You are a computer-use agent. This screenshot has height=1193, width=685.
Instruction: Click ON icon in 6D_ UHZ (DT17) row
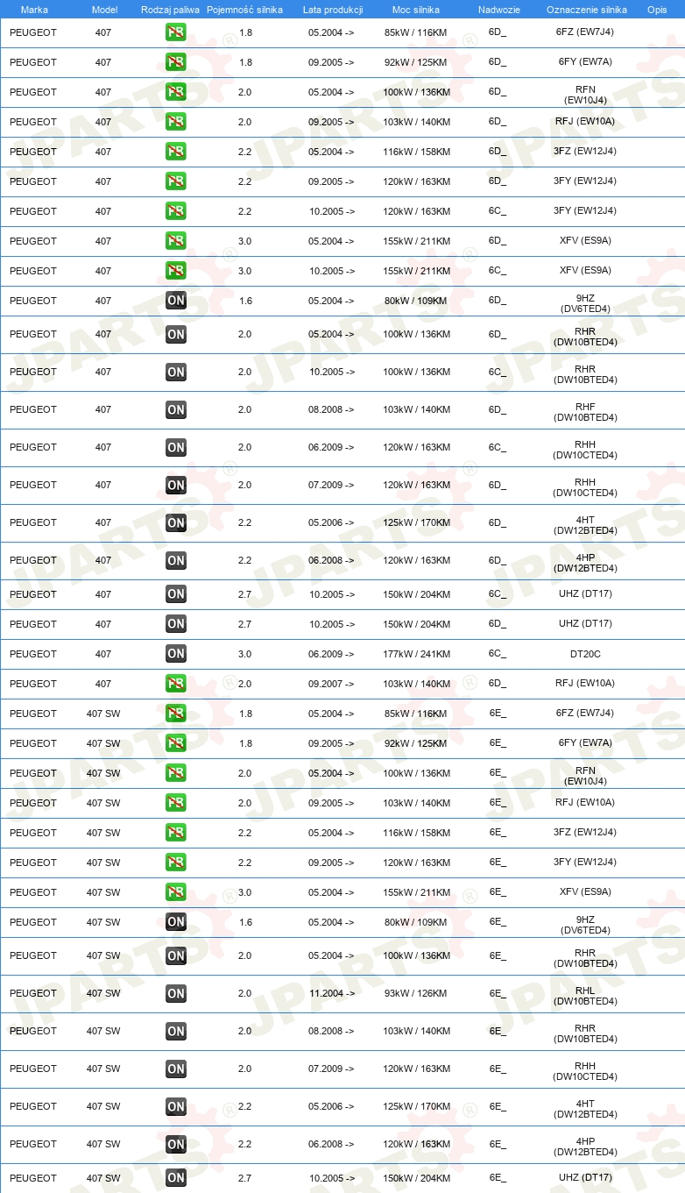coord(176,624)
